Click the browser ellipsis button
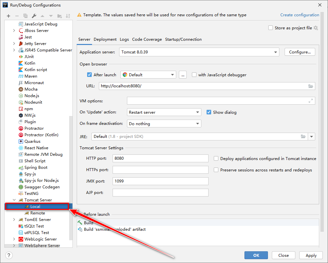Image resolution: width=328 pixels, height=263 pixels. pos(183,75)
